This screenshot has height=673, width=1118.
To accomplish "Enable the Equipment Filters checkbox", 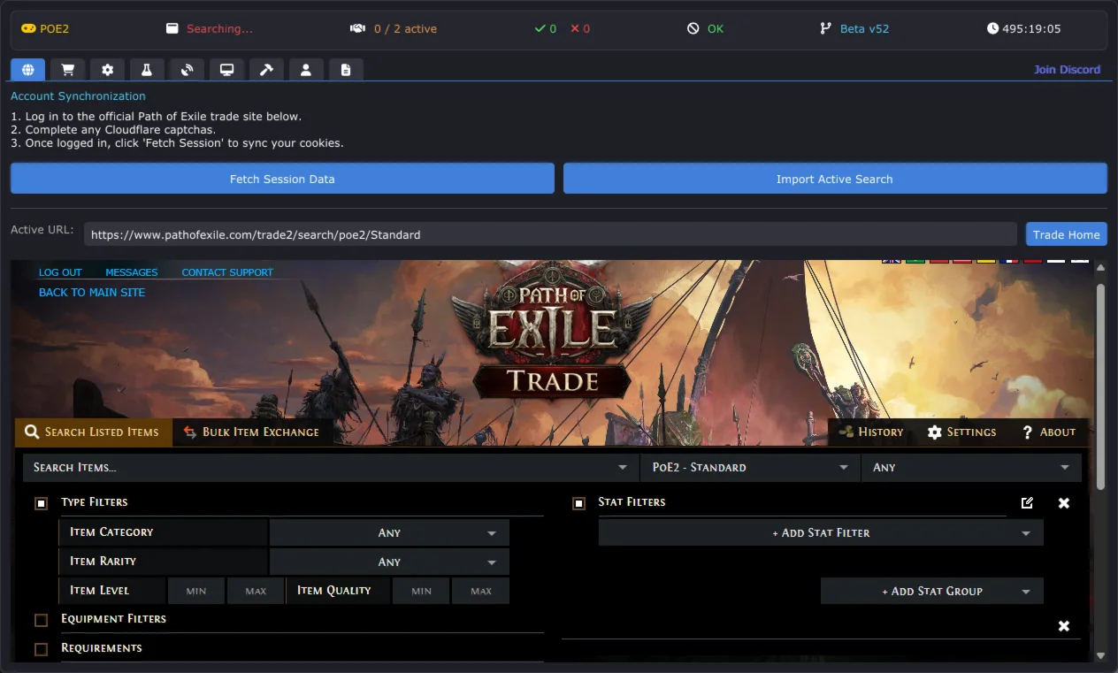I will tap(41, 620).
